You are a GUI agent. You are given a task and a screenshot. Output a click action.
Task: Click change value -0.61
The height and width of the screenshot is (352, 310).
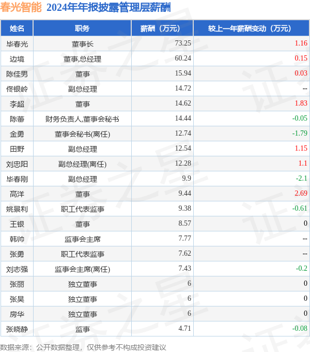[x=300, y=209]
